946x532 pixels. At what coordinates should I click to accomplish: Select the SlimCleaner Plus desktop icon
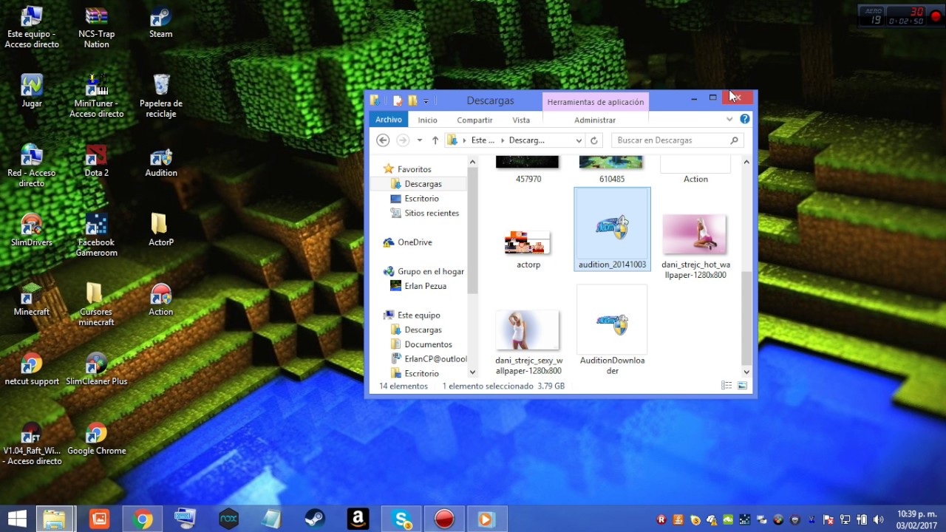click(96, 369)
